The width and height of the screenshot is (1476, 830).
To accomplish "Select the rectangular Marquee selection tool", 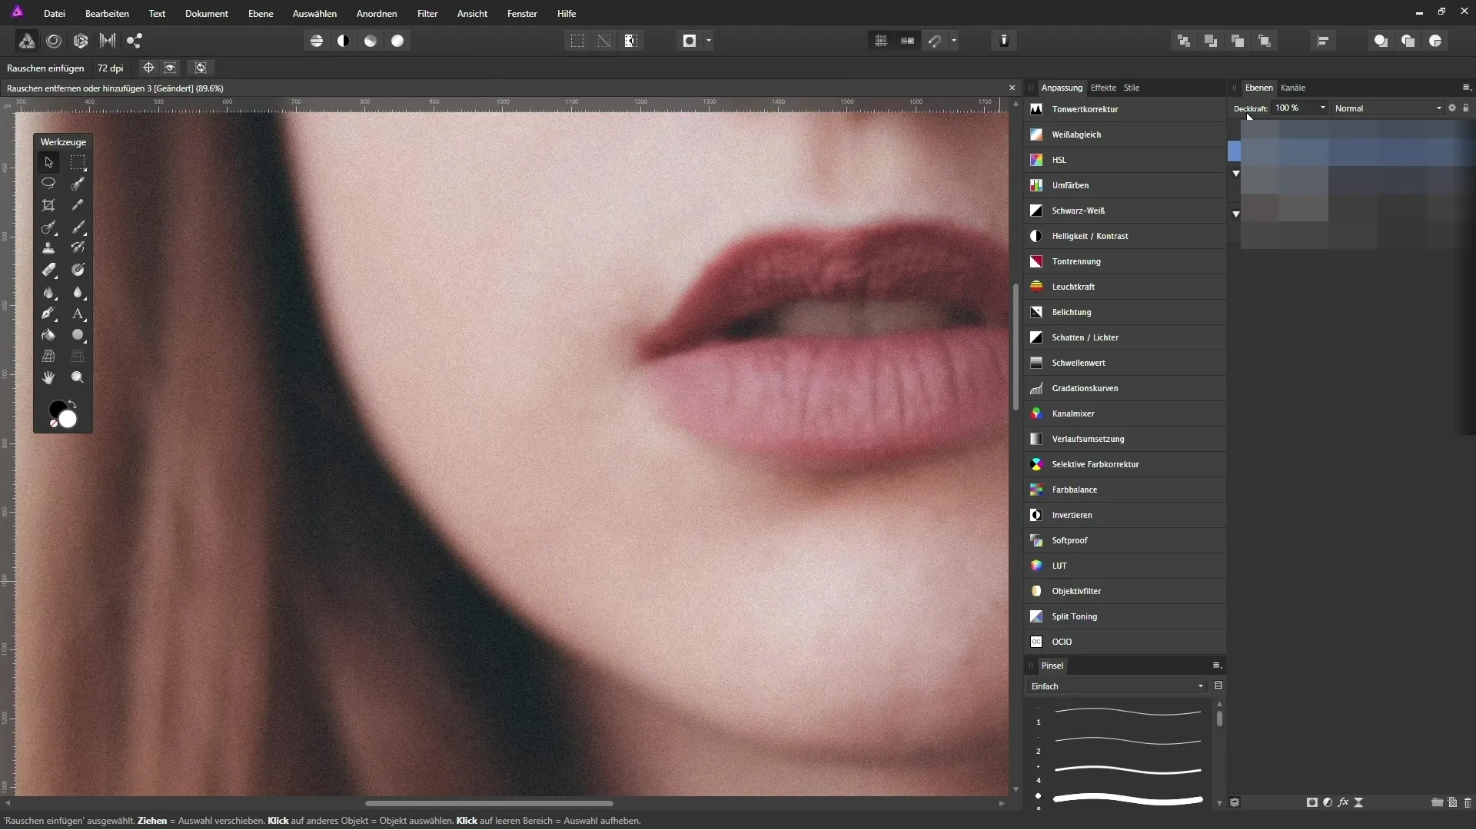I will (x=78, y=162).
